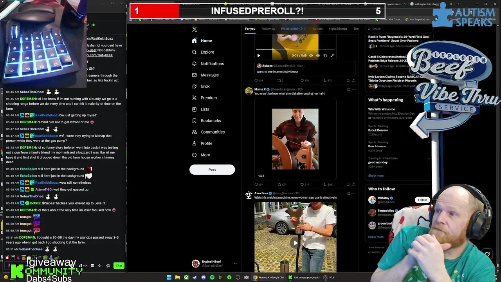501x282 pixels.
Task: Seek on the 0:15 video progress bar
Action: coord(295,50)
